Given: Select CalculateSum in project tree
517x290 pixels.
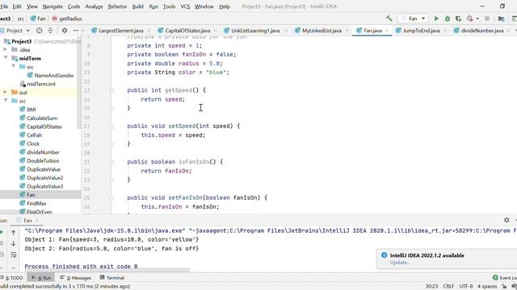Looking at the screenshot, I should (42, 118).
